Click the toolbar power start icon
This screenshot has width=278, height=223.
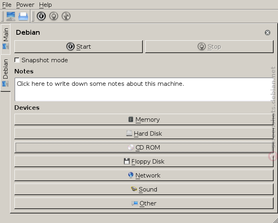[x=41, y=16]
